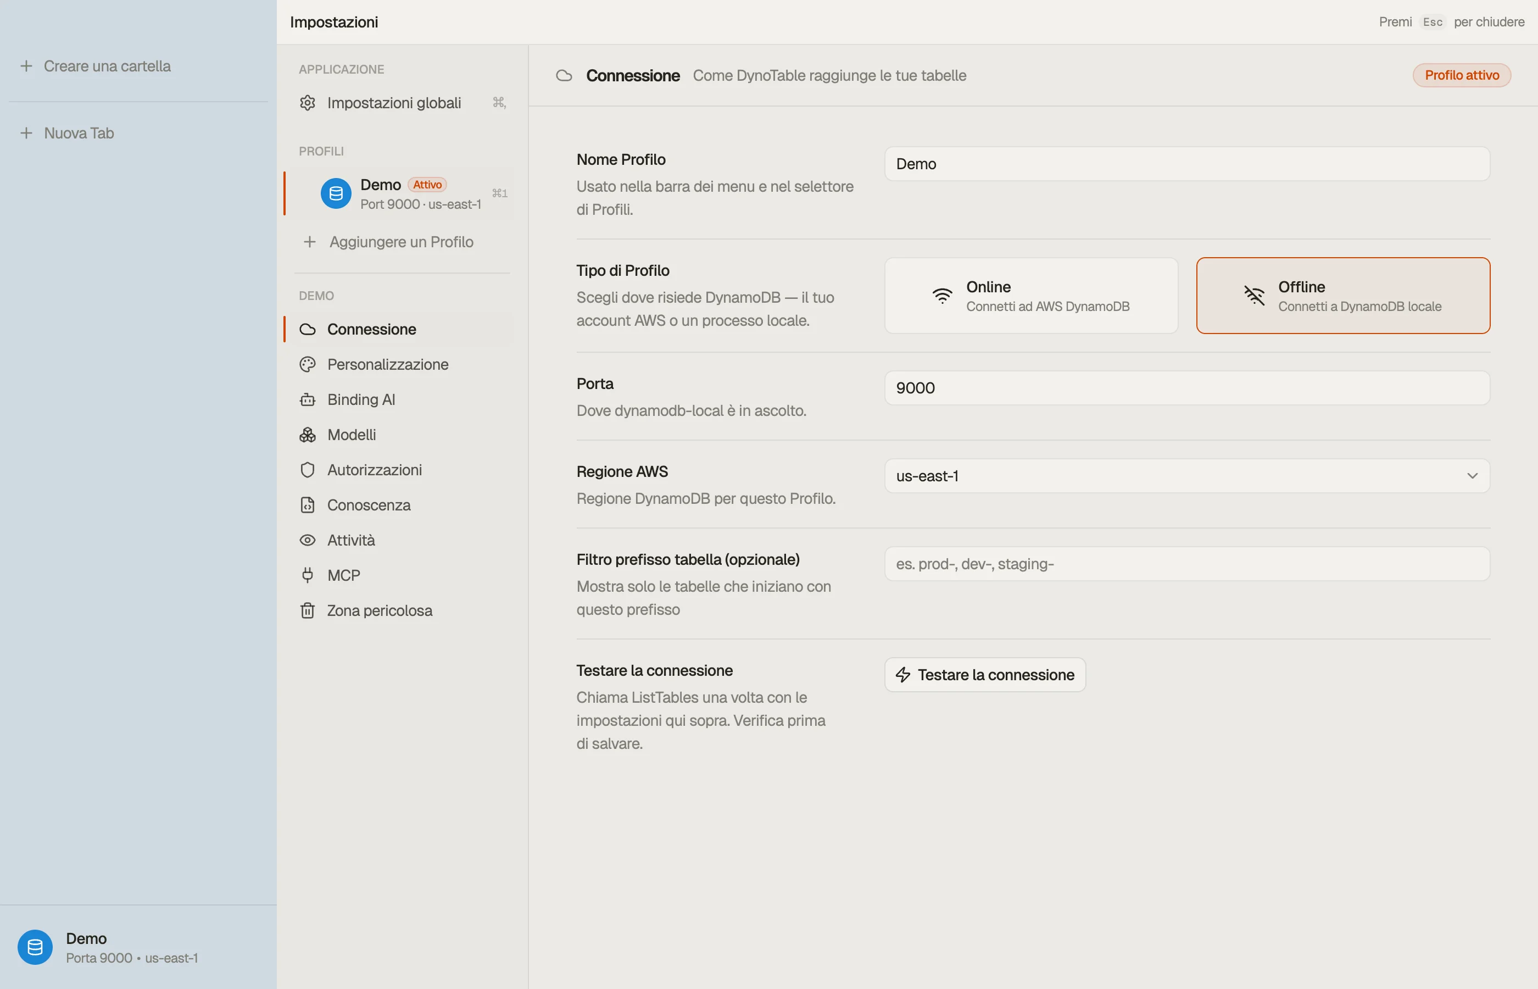Viewport: 1538px width, 989px height.
Task: Click the Filtro prefisso tabella input field
Action: pos(1187,564)
